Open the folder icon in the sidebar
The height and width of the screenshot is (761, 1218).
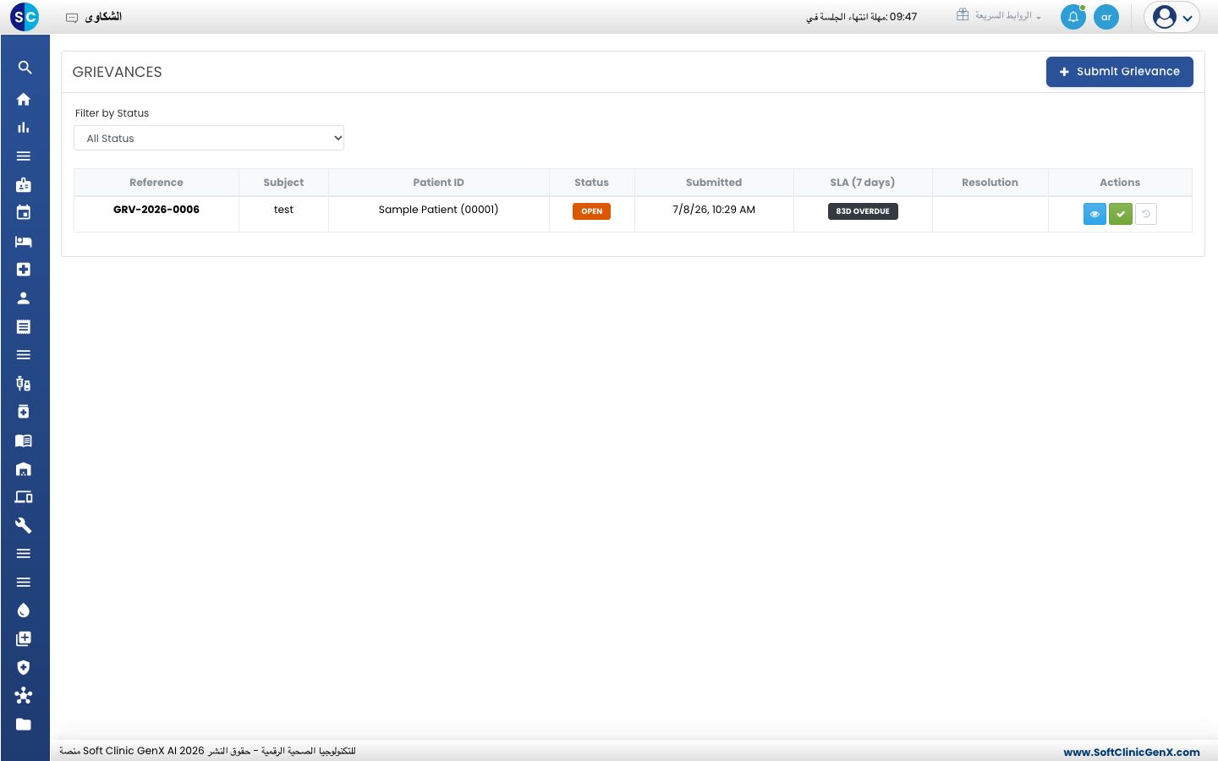coord(24,725)
